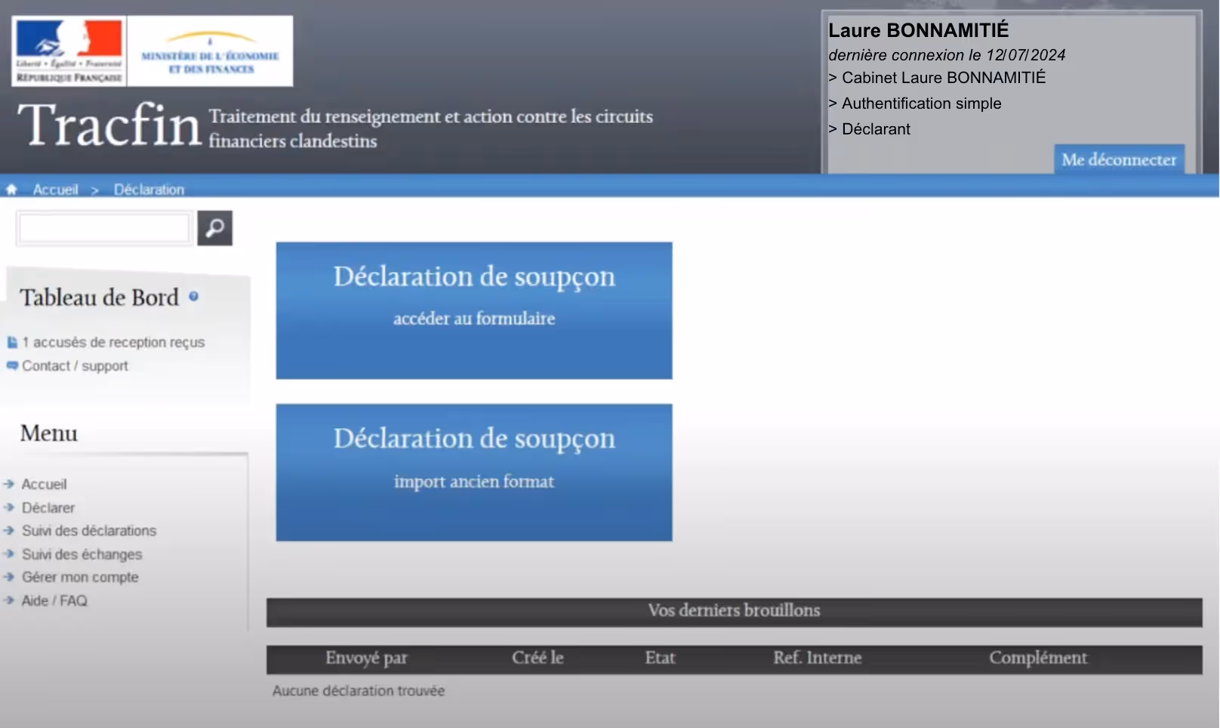Click the home icon in breadcrumb bar
Image resolution: width=1220 pixels, height=728 pixels.
click(11, 190)
